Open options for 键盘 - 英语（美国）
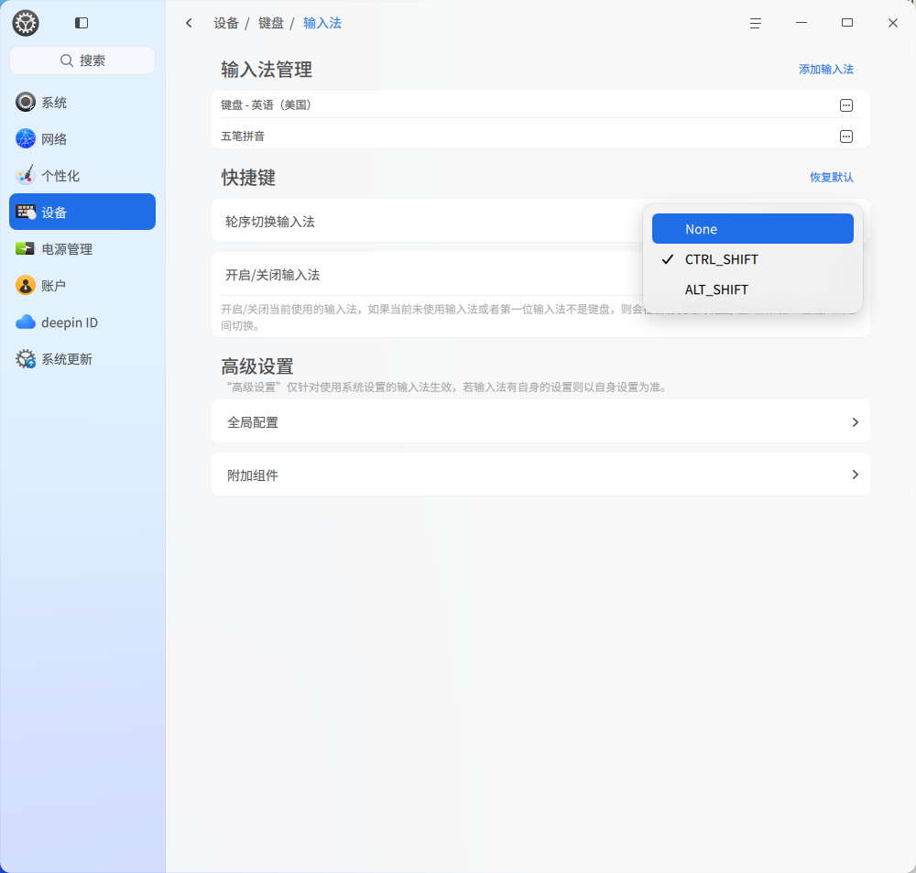This screenshot has width=916, height=873. (x=845, y=105)
